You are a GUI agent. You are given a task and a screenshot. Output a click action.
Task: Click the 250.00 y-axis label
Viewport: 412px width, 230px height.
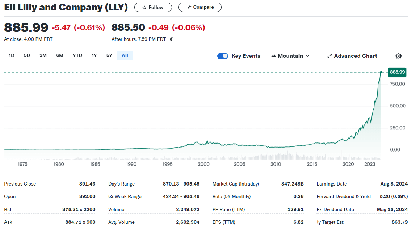click(398, 128)
